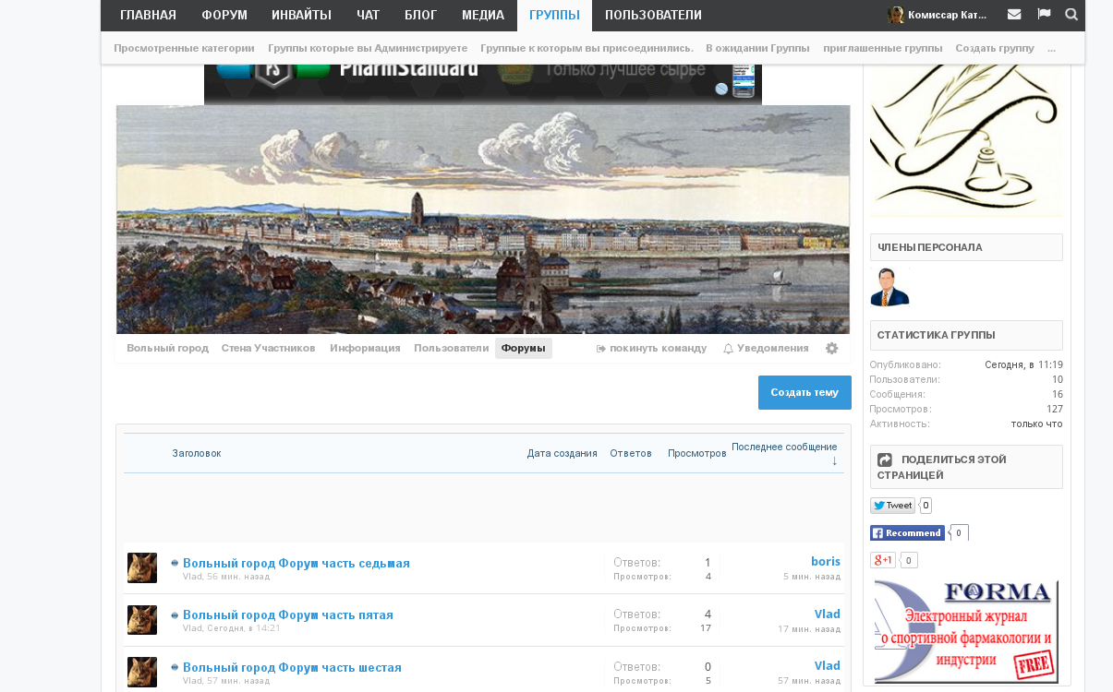1113x692 pixels.
Task: Open the envelope messages icon
Action: pyautogui.click(x=1014, y=14)
